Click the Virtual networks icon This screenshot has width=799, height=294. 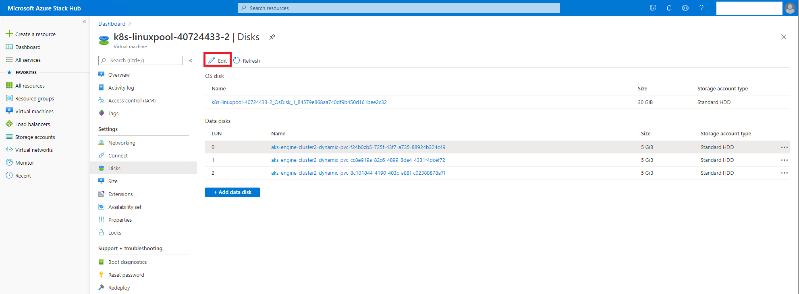pos(9,149)
